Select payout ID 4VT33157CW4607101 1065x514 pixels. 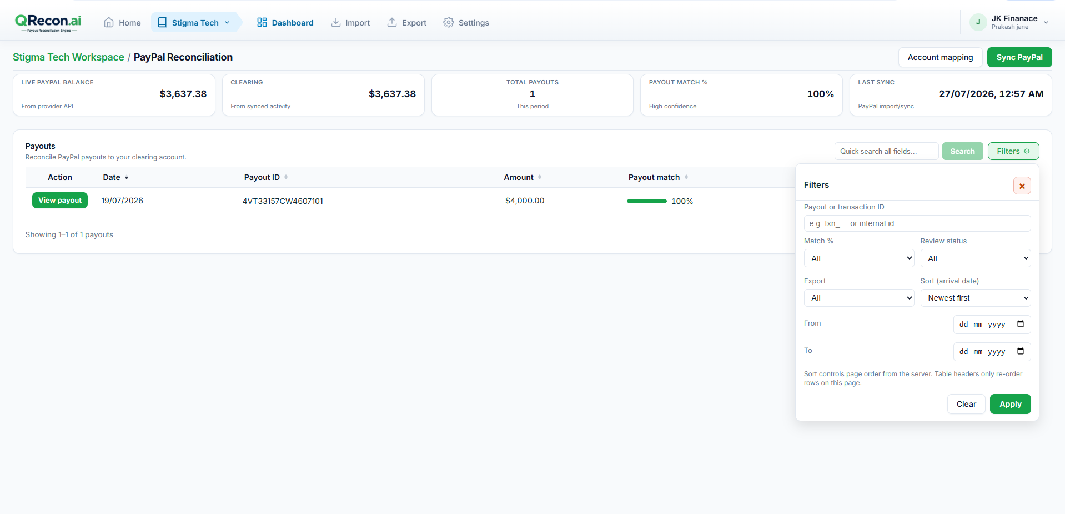(283, 201)
